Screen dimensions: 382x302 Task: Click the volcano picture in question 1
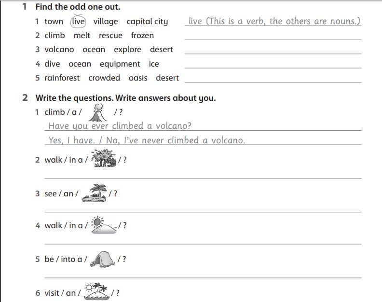pyautogui.click(x=98, y=112)
